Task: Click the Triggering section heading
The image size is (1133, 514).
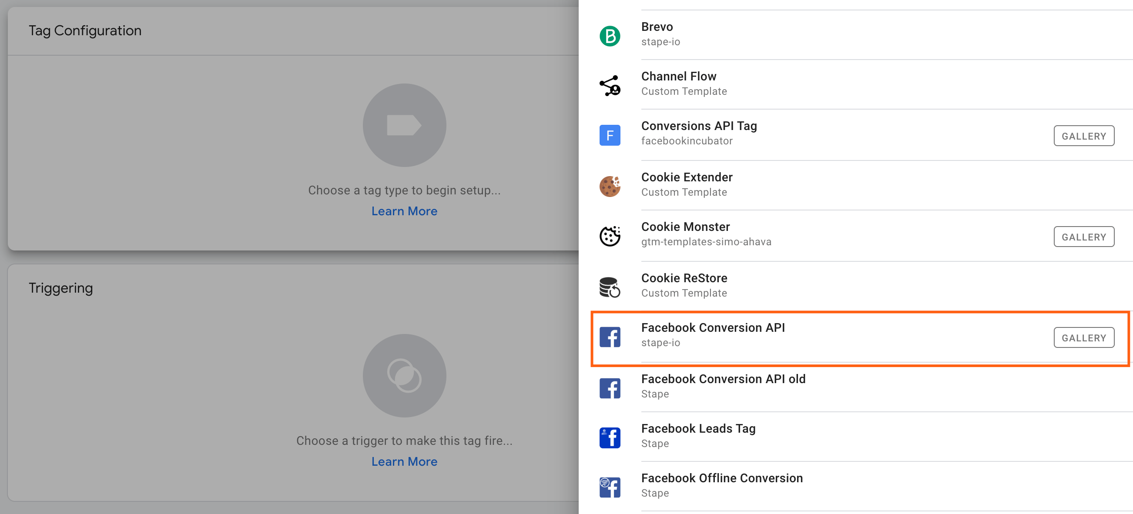Action: coord(61,288)
